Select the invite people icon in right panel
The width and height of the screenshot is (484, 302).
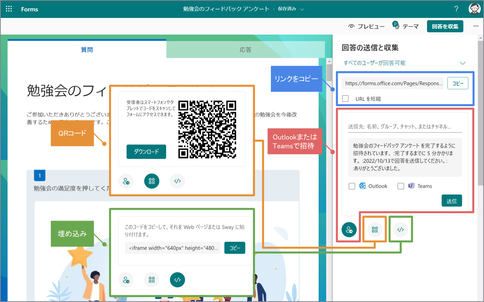[x=349, y=230]
